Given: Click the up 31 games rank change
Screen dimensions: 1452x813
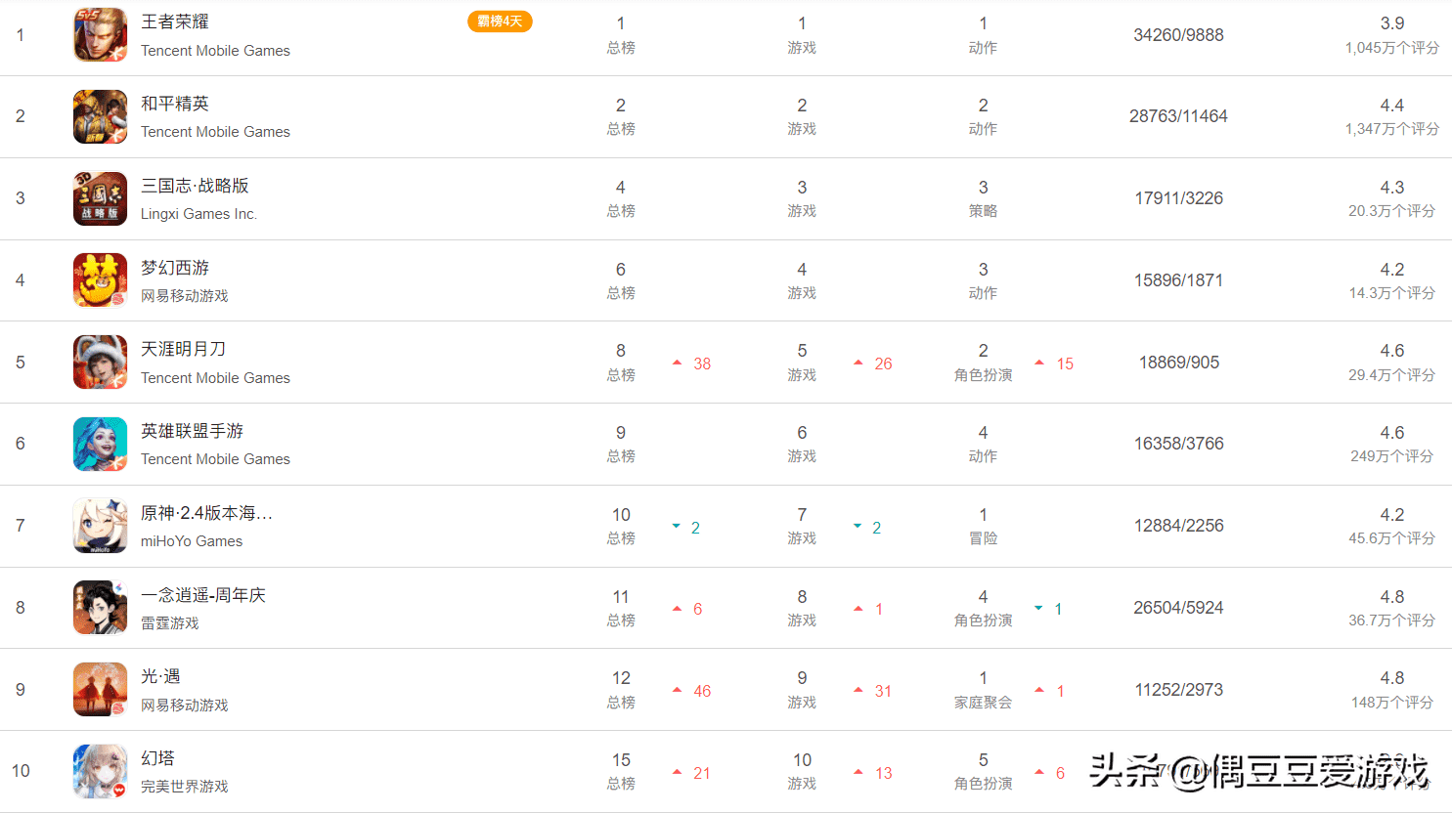Looking at the screenshot, I should pyautogui.click(x=873, y=691).
